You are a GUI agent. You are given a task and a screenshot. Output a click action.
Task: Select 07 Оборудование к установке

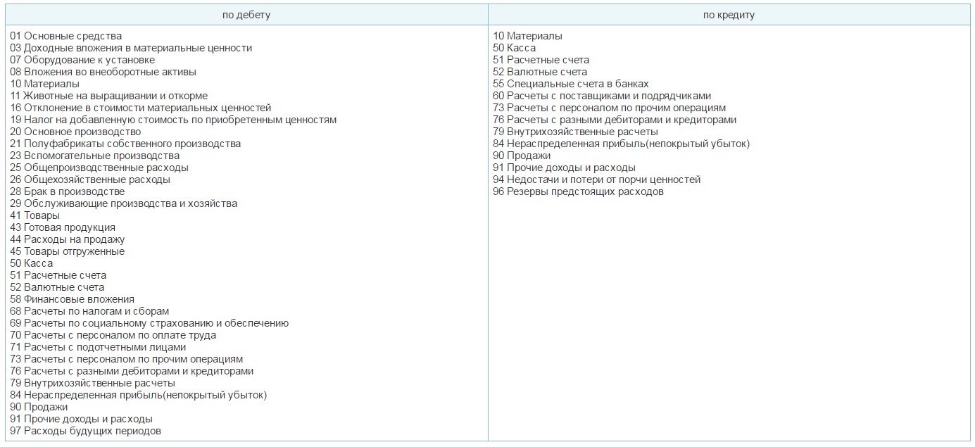coord(82,60)
